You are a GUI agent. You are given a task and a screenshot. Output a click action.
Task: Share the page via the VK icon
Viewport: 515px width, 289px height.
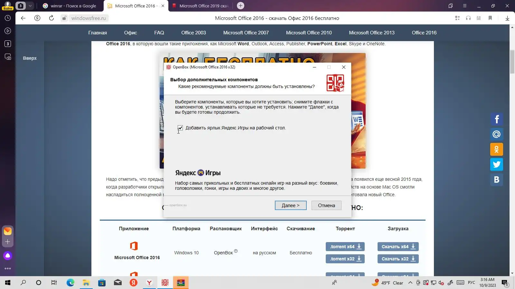pos(497,180)
